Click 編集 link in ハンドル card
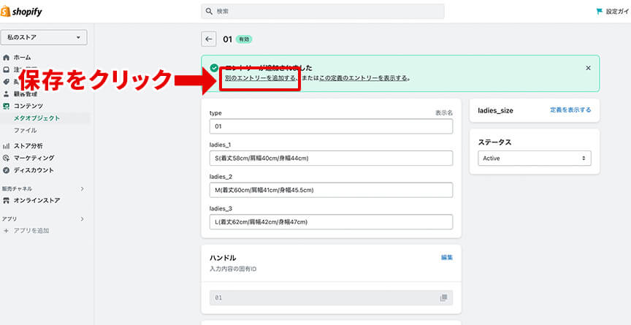Viewport: 631px width, 325px height. (447, 257)
